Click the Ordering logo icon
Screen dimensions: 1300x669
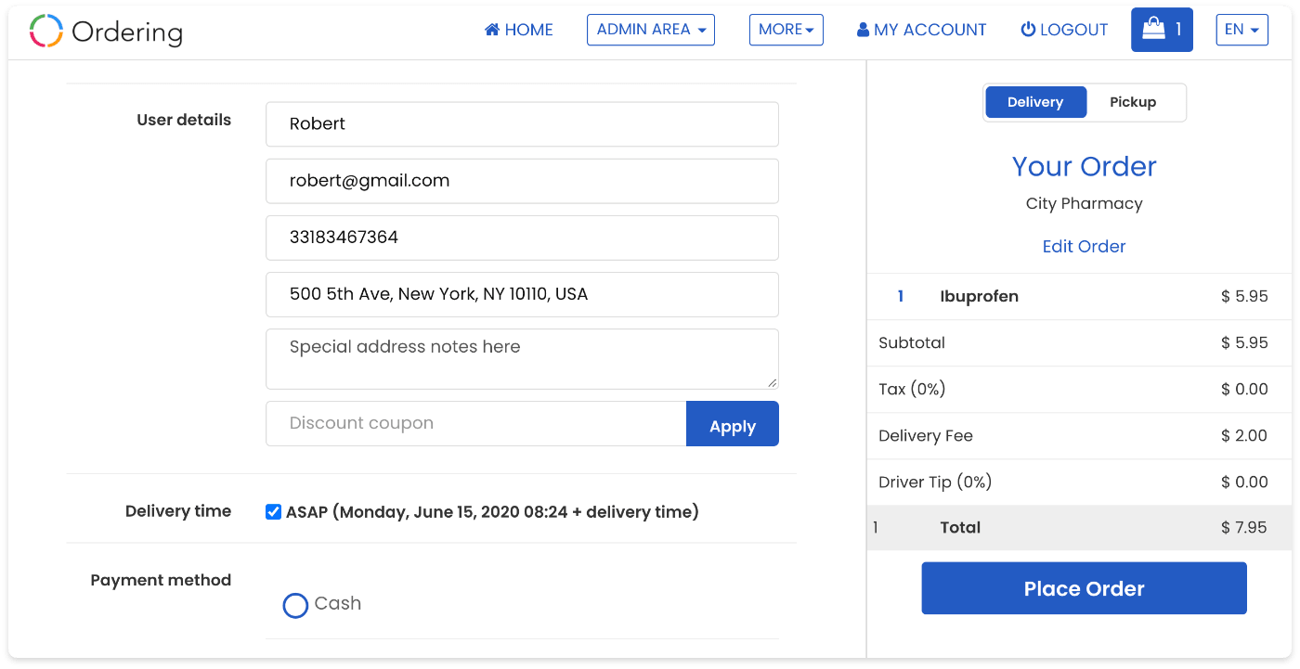tap(46, 31)
